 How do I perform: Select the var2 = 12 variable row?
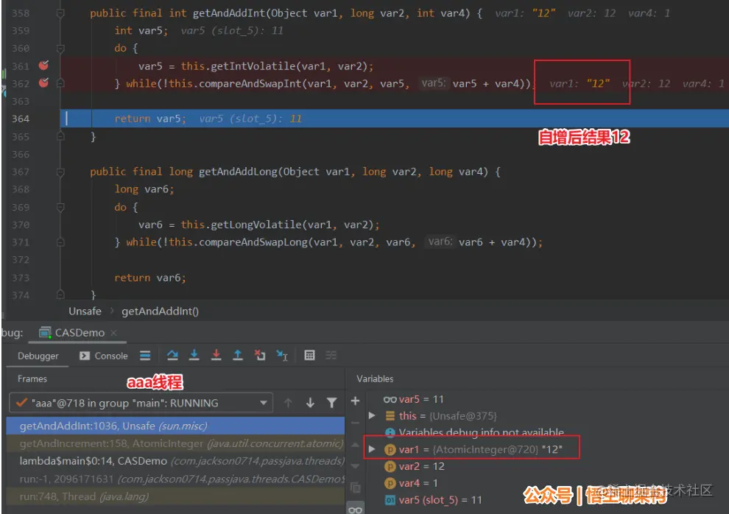pyautogui.click(x=415, y=466)
